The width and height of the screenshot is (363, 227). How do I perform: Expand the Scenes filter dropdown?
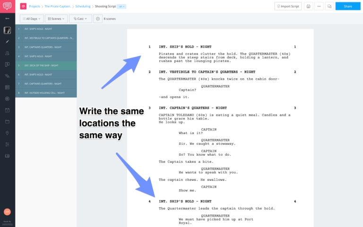[x=56, y=18]
